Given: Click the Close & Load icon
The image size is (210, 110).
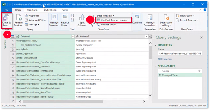Looking at the screenshot, I should pos(6,18).
